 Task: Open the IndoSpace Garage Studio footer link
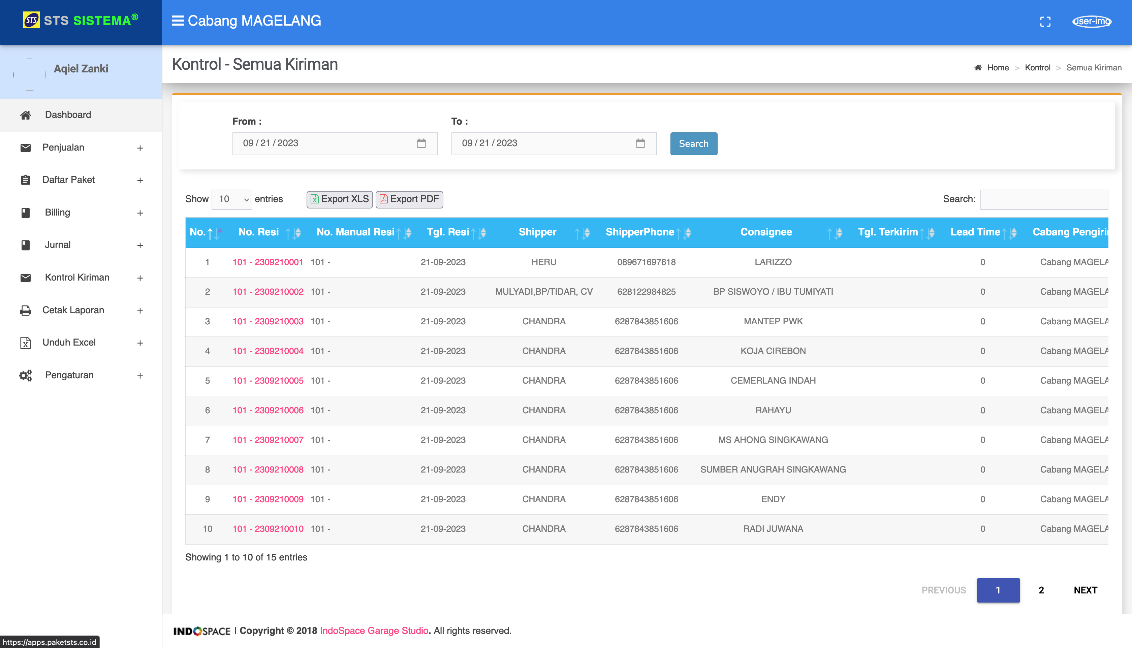point(374,630)
